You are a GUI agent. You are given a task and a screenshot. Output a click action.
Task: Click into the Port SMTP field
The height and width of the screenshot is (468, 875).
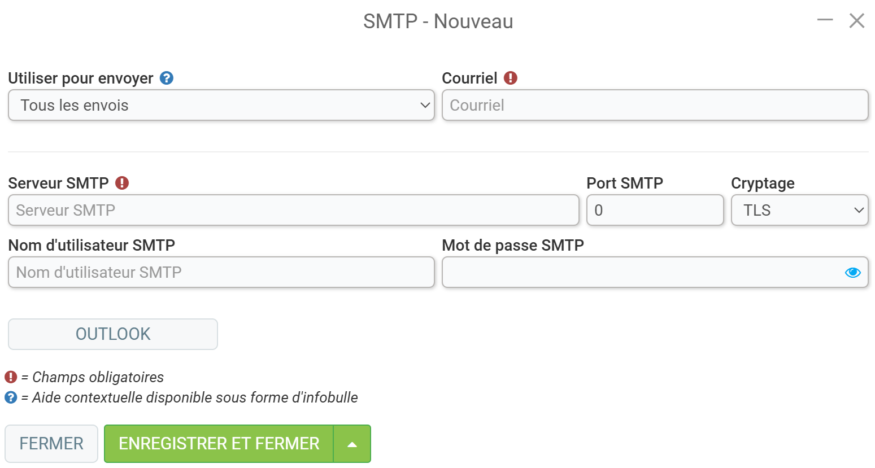tap(655, 210)
